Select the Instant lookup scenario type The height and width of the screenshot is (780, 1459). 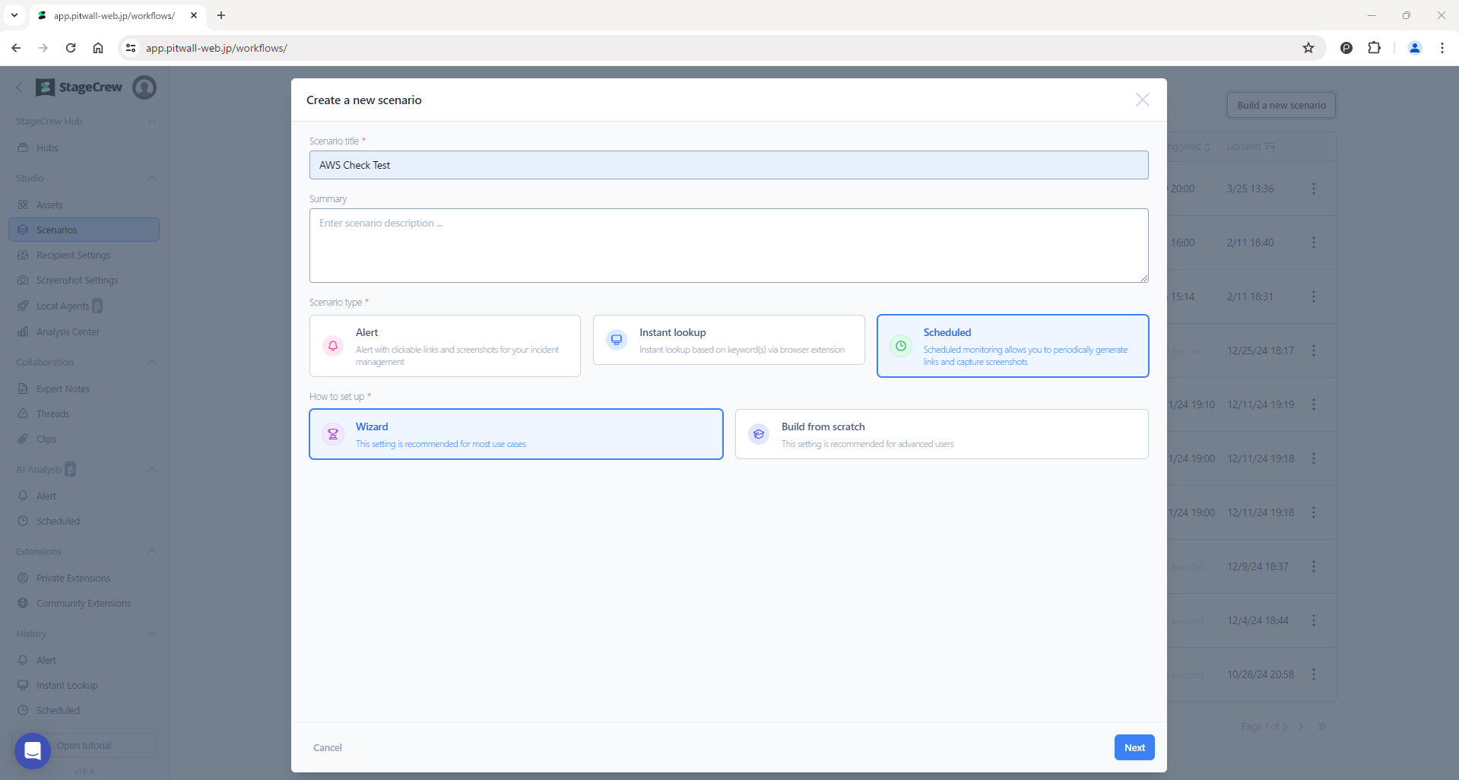pyautogui.click(x=728, y=340)
